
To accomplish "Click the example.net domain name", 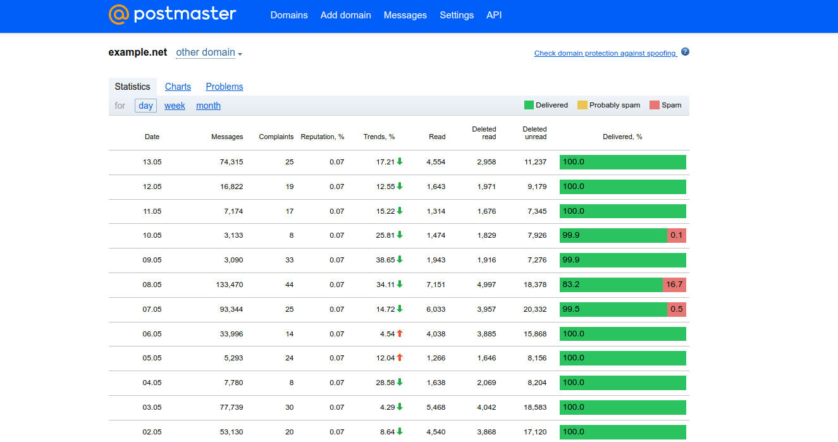I will coord(138,52).
